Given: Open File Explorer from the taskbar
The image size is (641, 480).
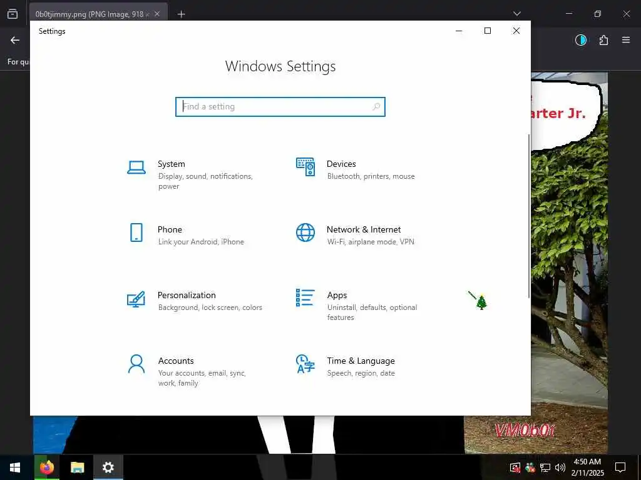Looking at the screenshot, I should [77, 467].
